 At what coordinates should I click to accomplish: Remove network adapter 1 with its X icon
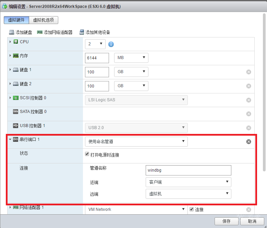coord(248,209)
